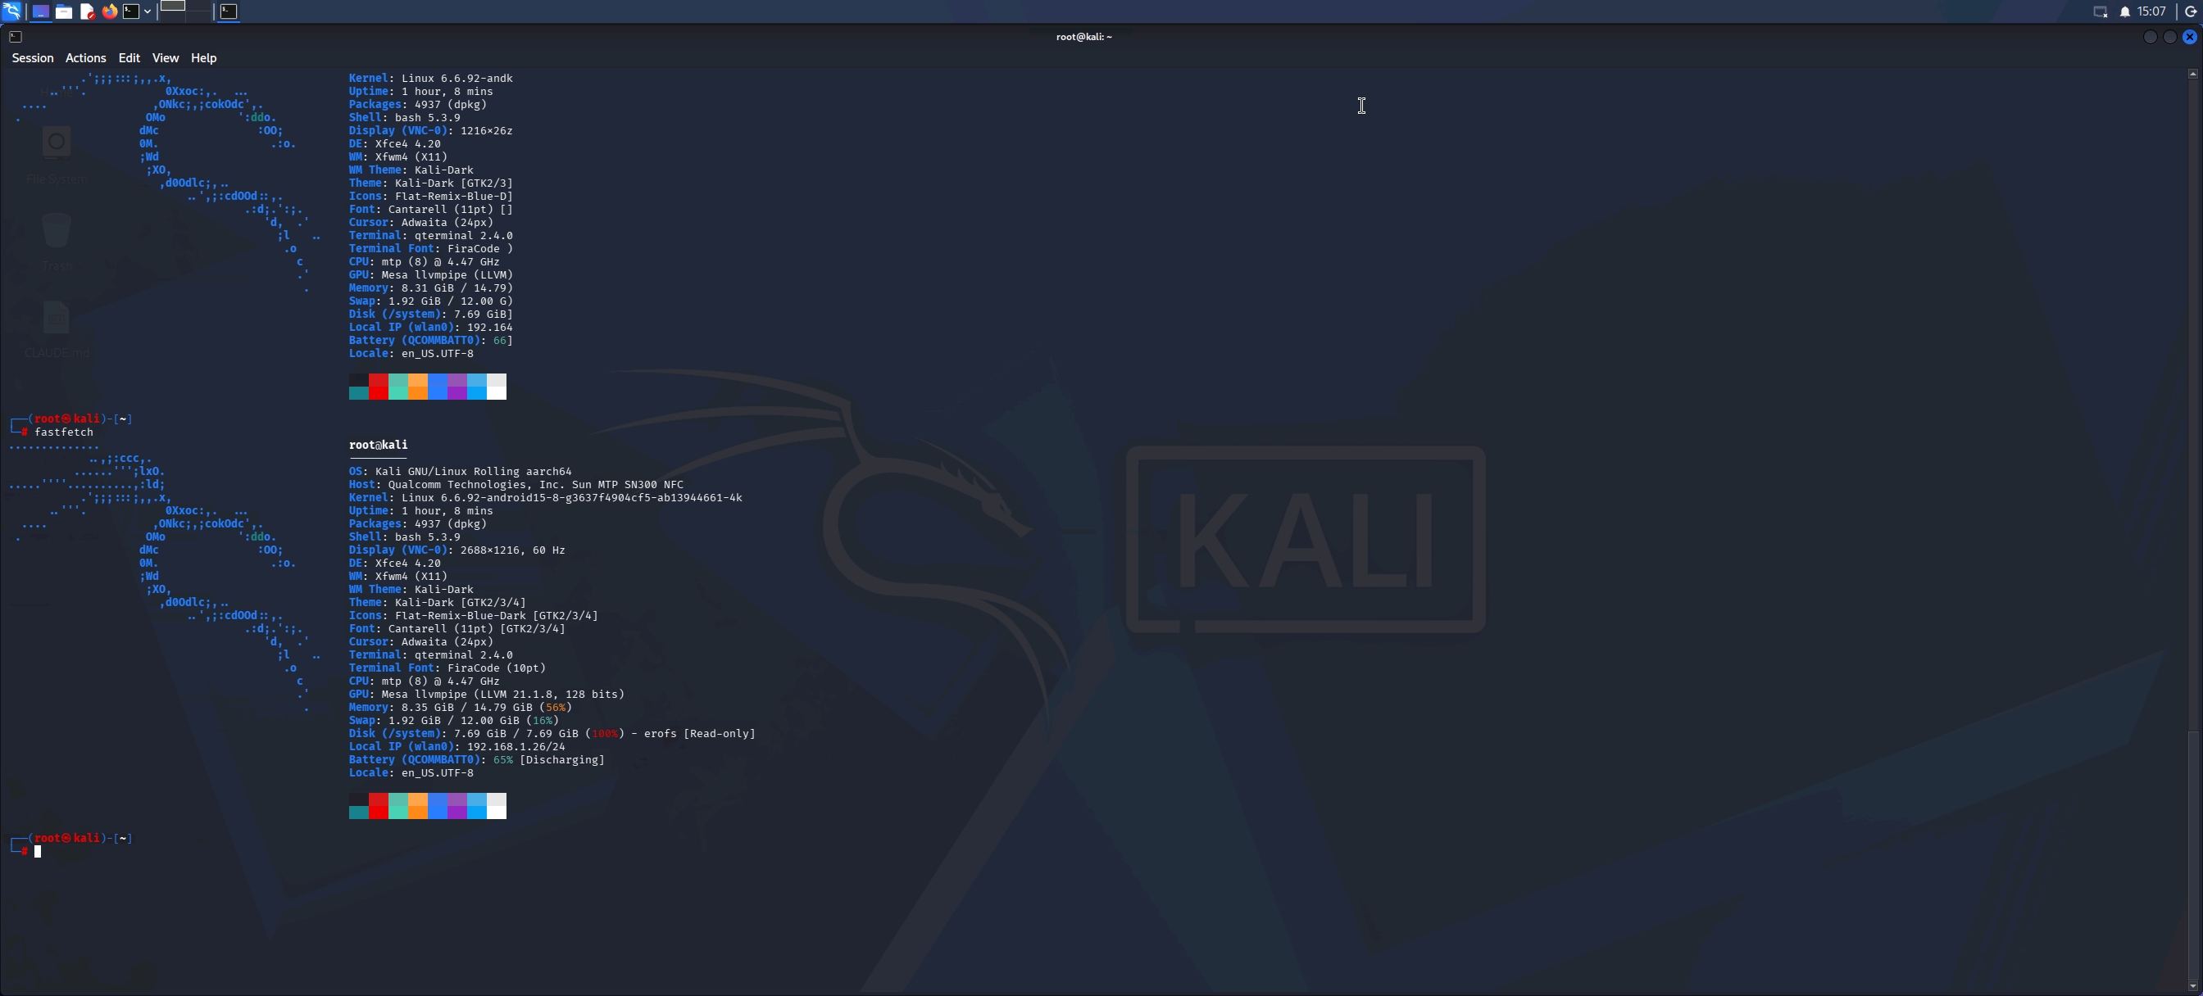Open the log out session icon
The image size is (2203, 996).
2191,11
